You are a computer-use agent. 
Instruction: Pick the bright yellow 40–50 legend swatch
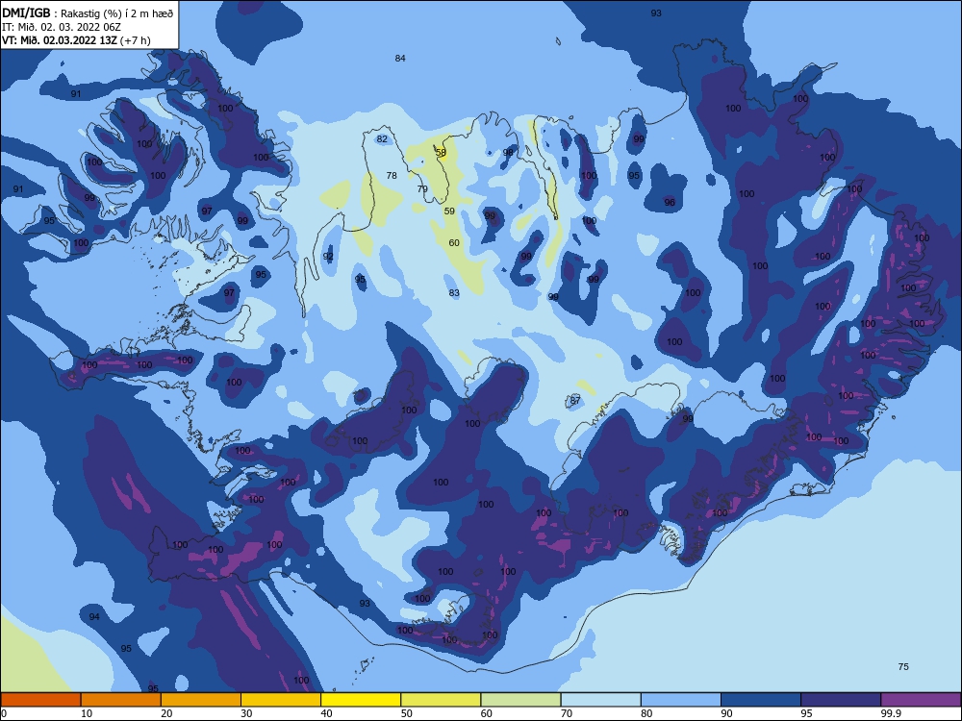(x=361, y=700)
